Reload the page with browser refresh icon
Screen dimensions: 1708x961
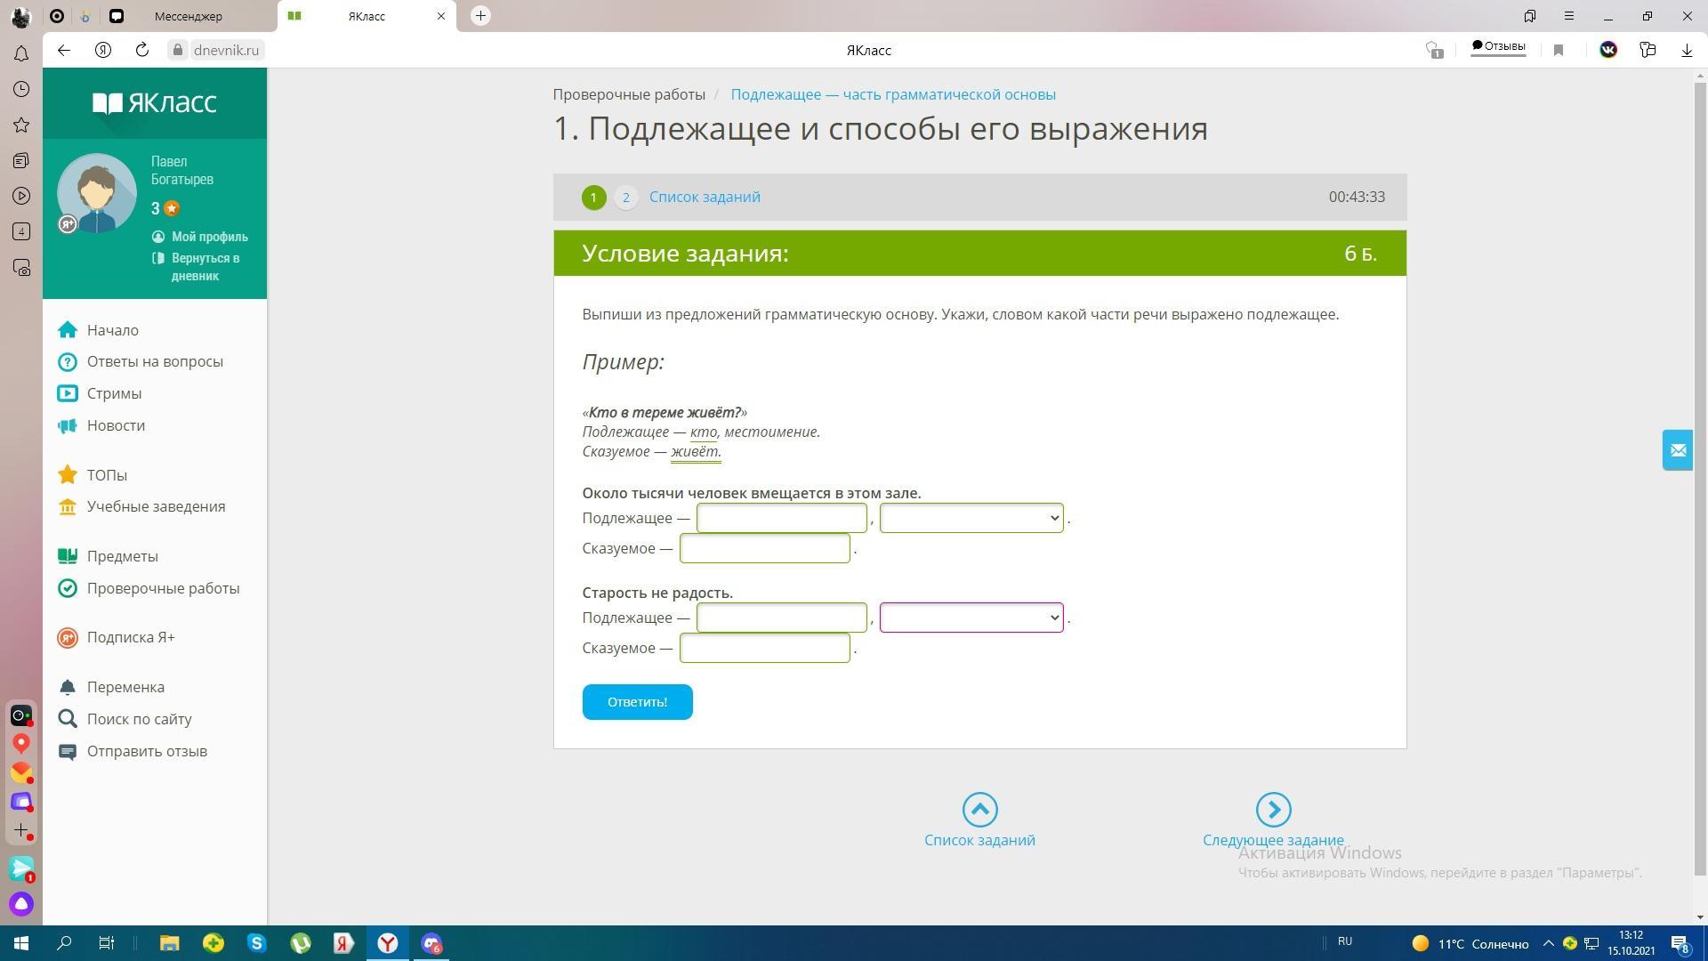coord(142,50)
